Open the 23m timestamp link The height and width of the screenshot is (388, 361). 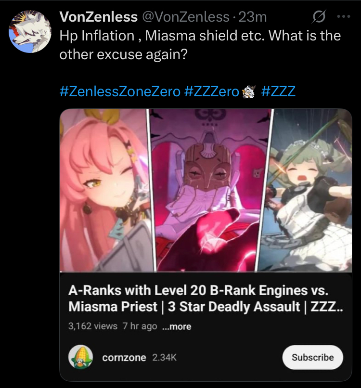point(253,17)
